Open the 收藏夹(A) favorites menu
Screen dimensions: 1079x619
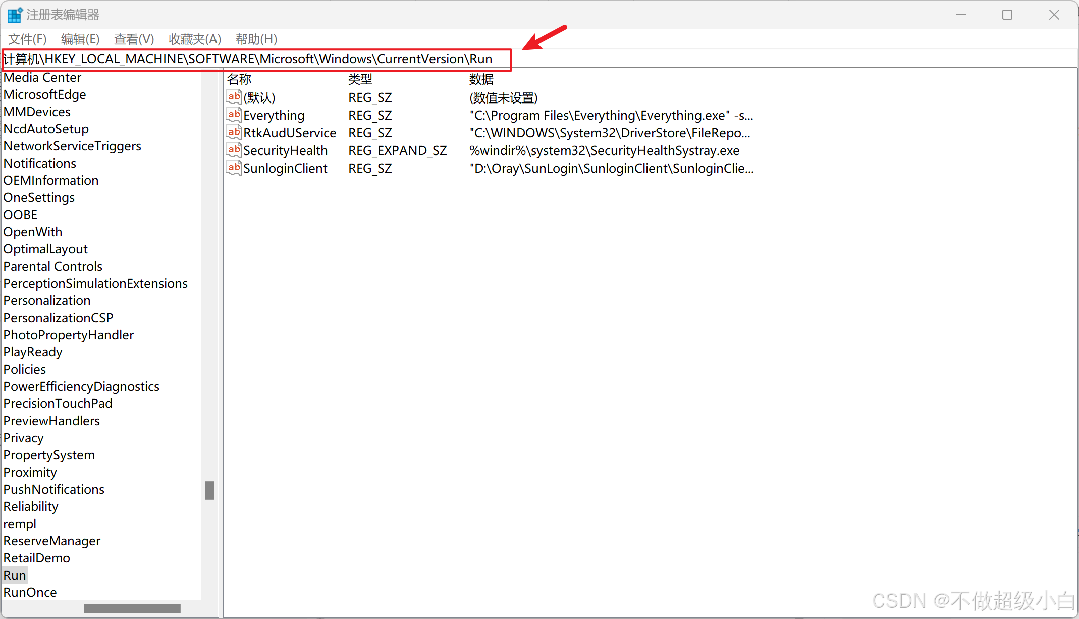coord(195,39)
